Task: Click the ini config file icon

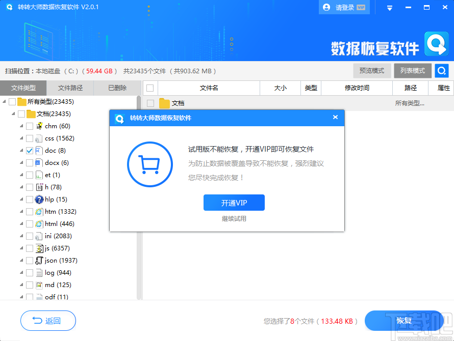Action: point(39,236)
